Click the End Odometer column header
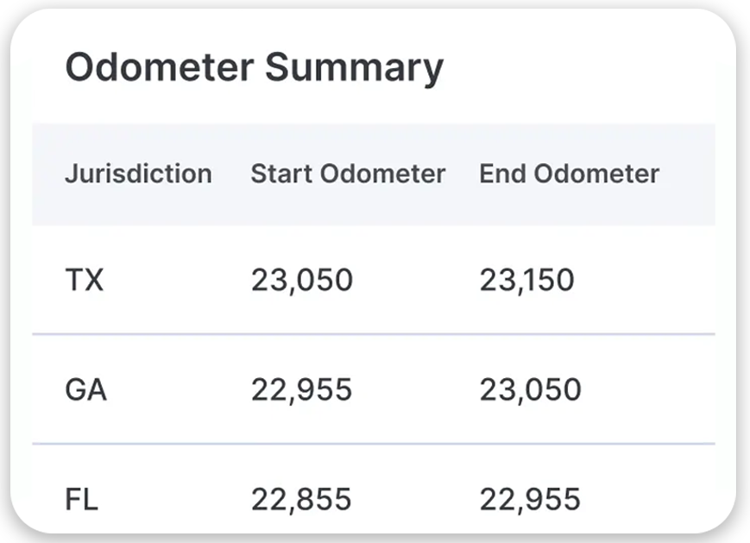This screenshot has width=750, height=543. (569, 174)
